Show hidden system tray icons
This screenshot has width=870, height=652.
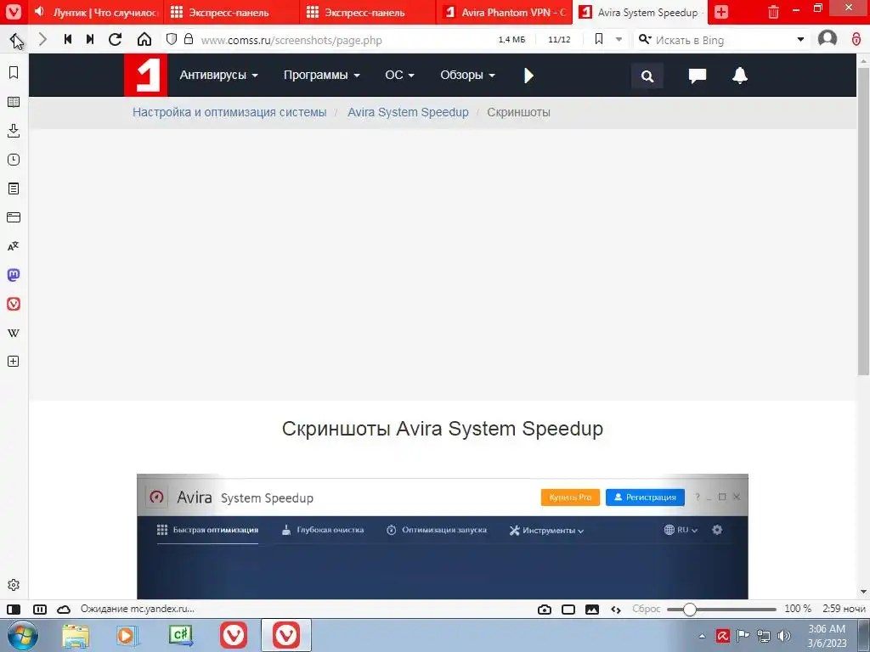click(x=701, y=636)
